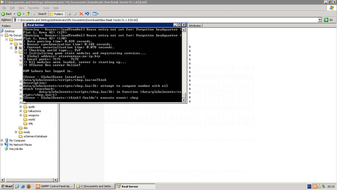Click the Copy To toolbar icon
The image size is (337, 190).
click(75, 14)
